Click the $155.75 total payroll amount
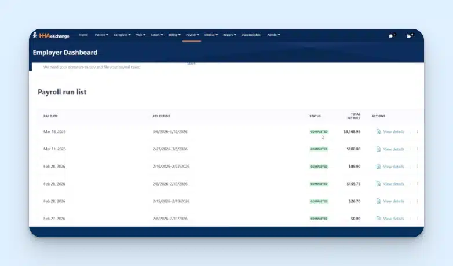The height and width of the screenshot is (266, 453). [353, 184]
